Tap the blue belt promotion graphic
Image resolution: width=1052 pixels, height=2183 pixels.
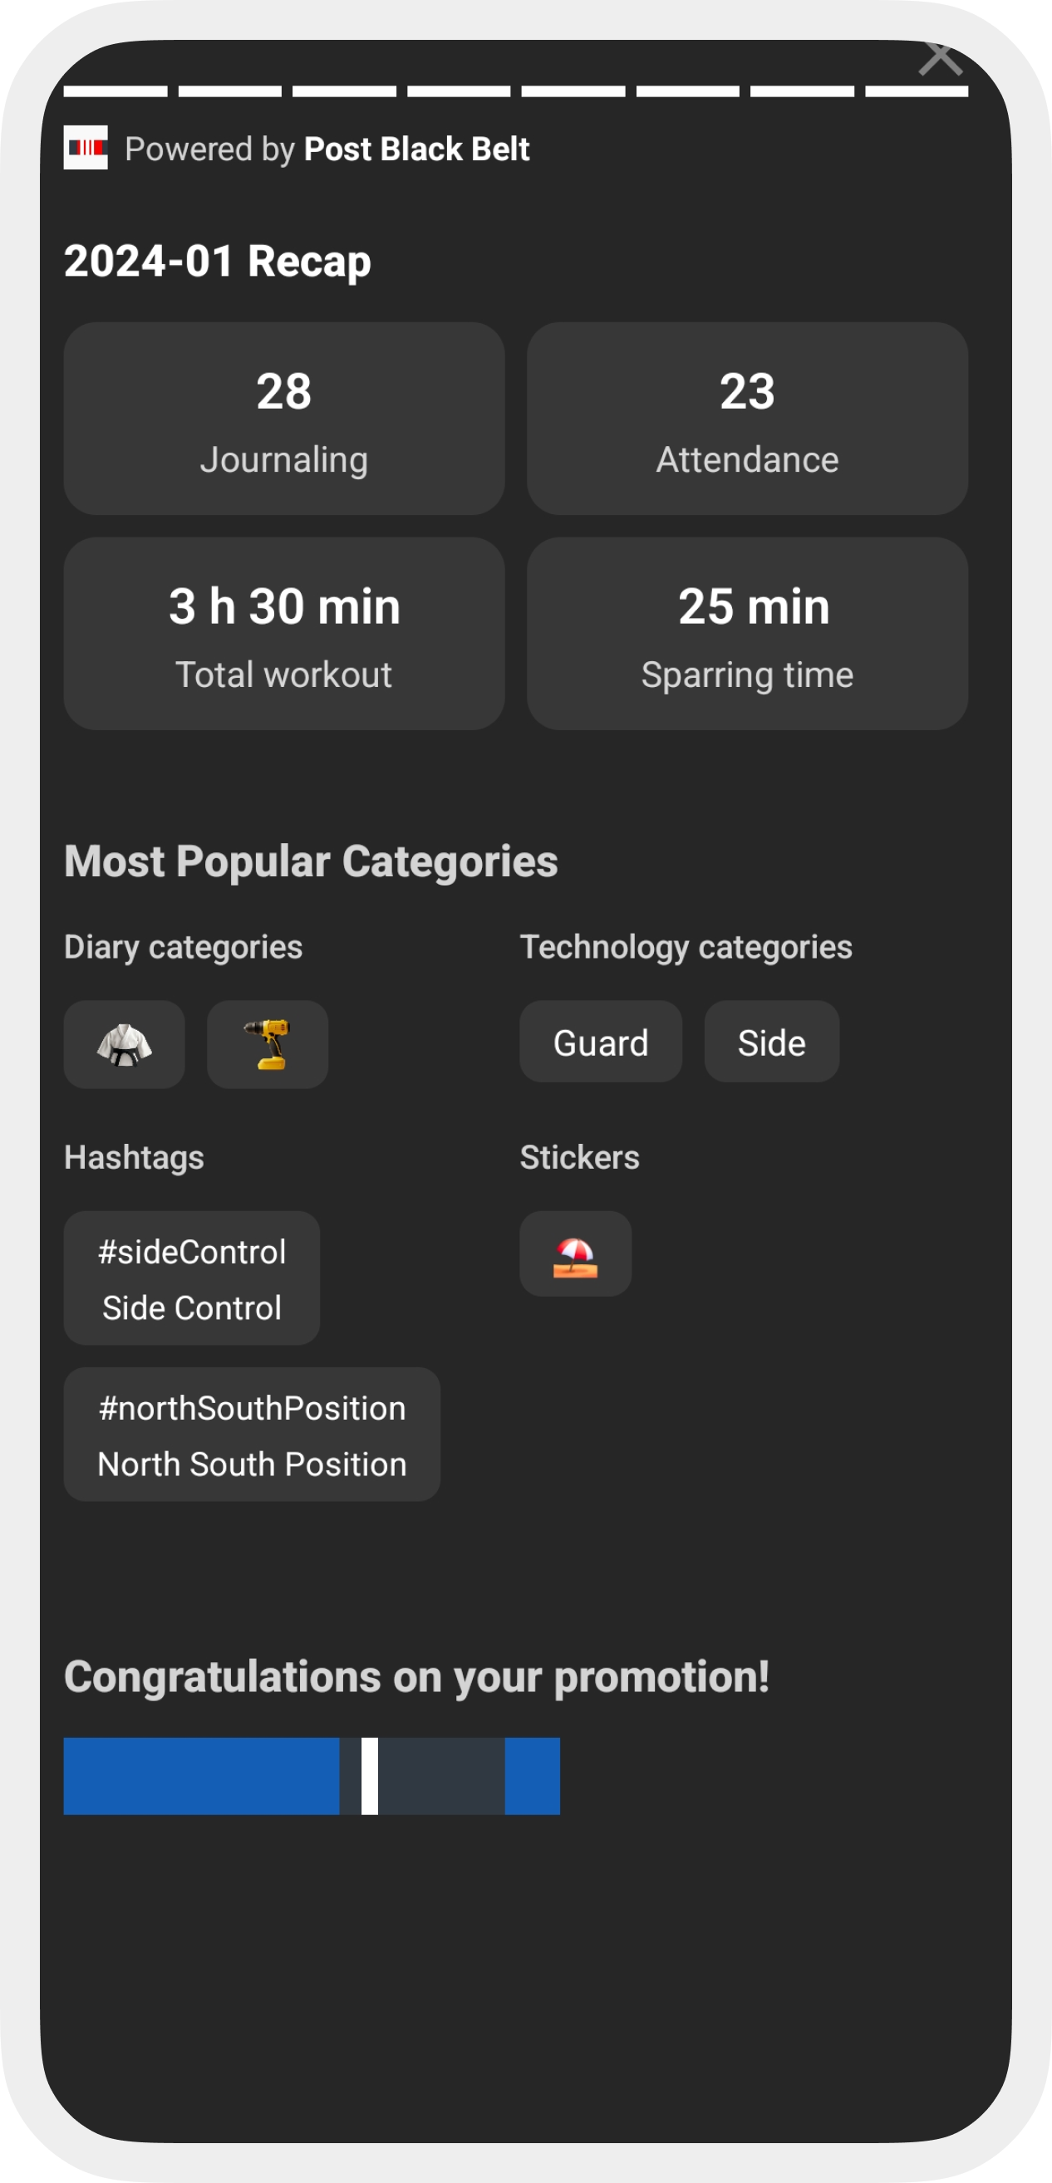[312, 1776]
